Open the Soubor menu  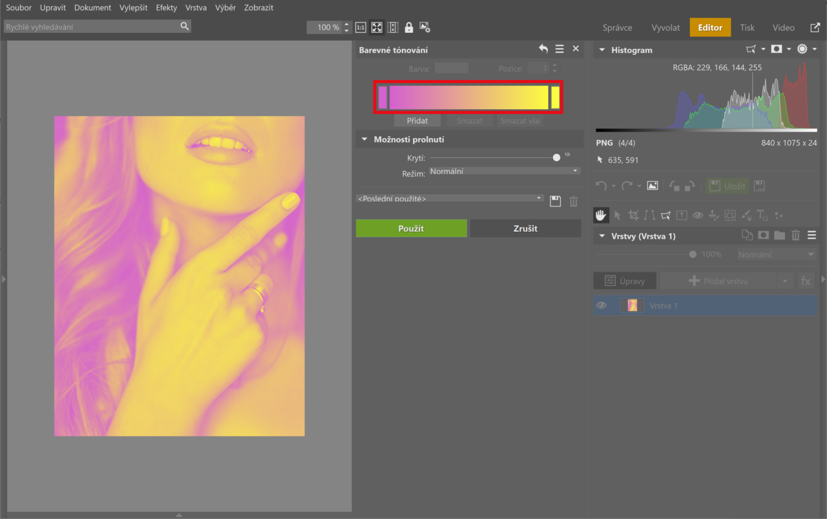19,8
